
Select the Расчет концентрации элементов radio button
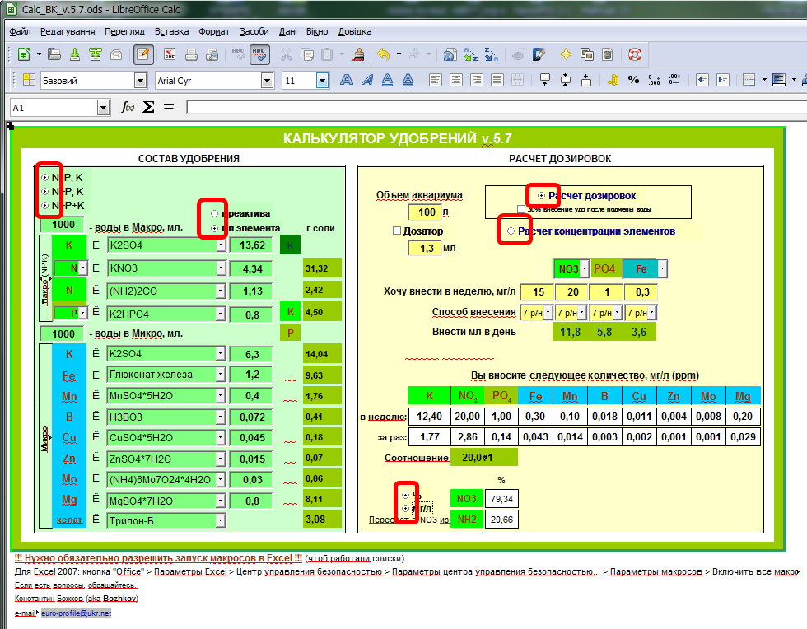pyautogui.click(x=511, y=231)
